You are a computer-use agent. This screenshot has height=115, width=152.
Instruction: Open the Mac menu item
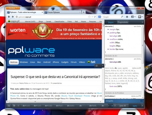point(39,62)
